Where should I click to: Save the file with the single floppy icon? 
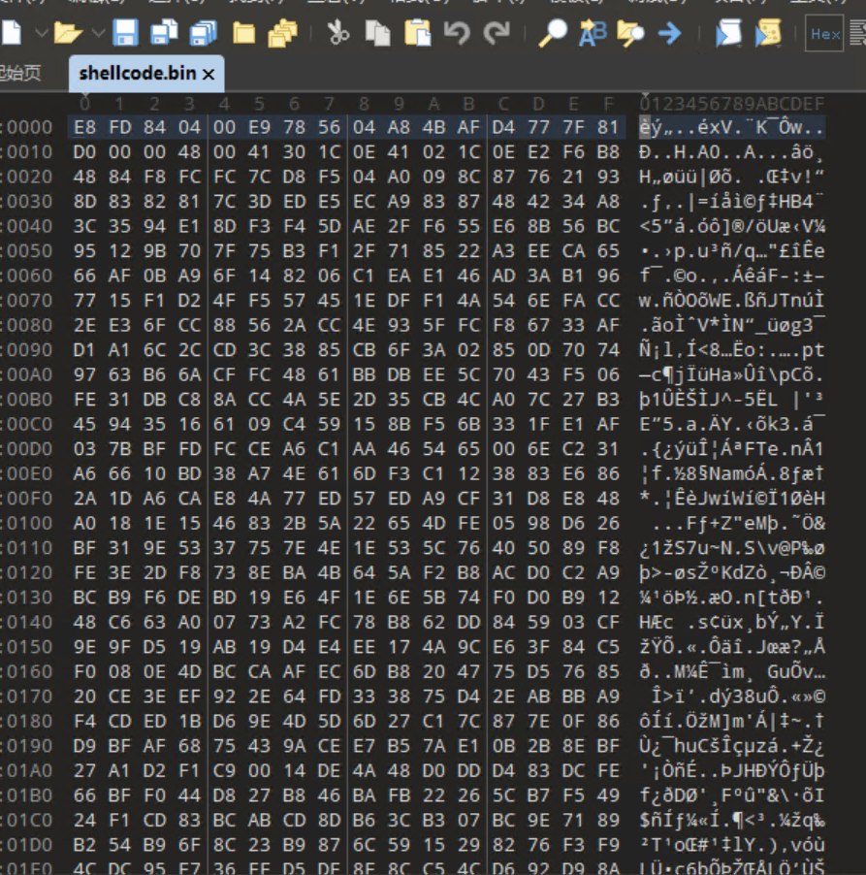pos(125,34)
